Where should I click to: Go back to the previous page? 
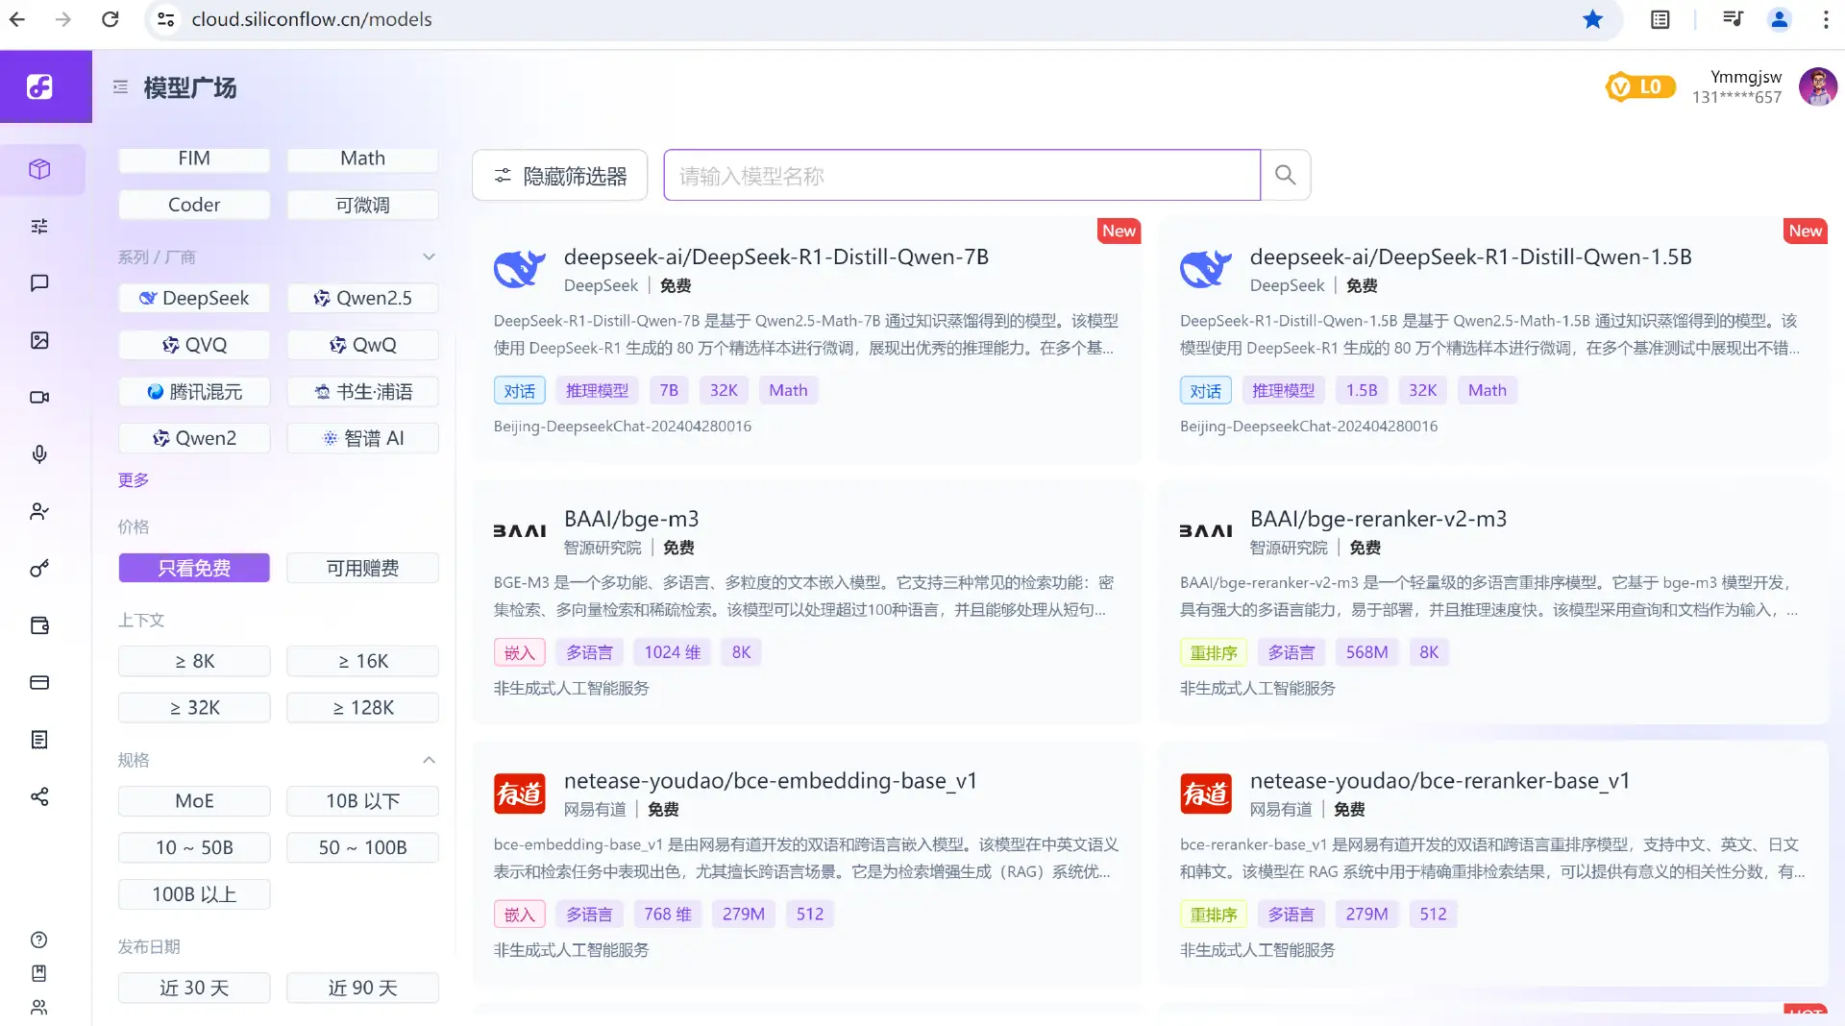[x=17, y=19]
